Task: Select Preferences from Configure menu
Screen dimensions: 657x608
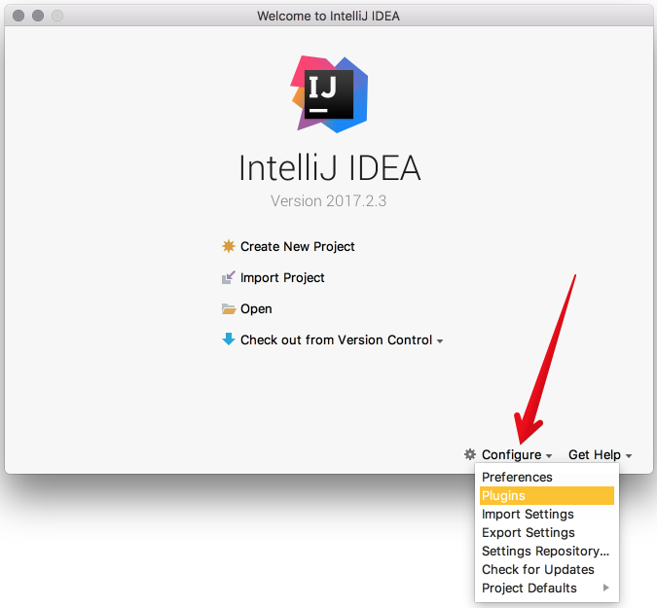Action: point(546,477)
